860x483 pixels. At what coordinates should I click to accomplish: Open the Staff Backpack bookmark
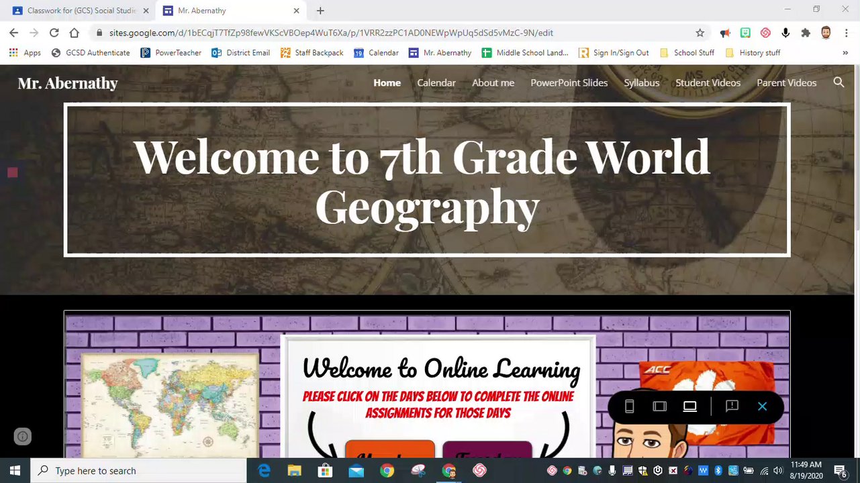click(x=312, y=52)
